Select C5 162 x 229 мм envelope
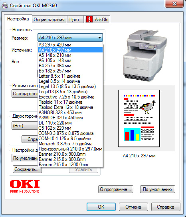186x217 pixels. [x=70, y=128]
